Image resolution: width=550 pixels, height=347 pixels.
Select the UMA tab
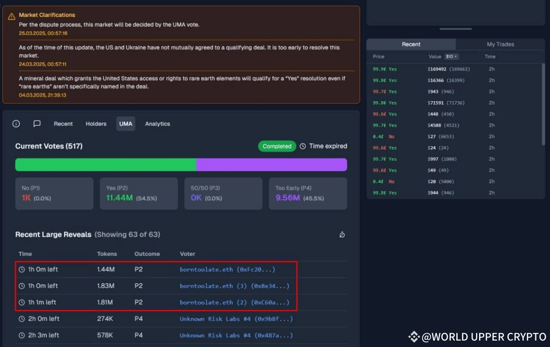(x=125, y=124)
